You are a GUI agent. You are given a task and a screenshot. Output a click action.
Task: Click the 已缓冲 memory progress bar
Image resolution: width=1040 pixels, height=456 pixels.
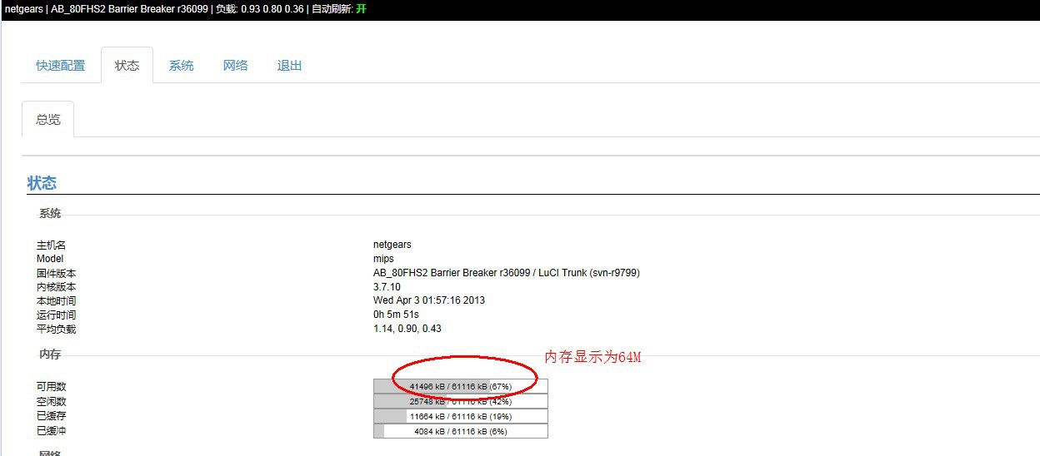pos(460,431)
